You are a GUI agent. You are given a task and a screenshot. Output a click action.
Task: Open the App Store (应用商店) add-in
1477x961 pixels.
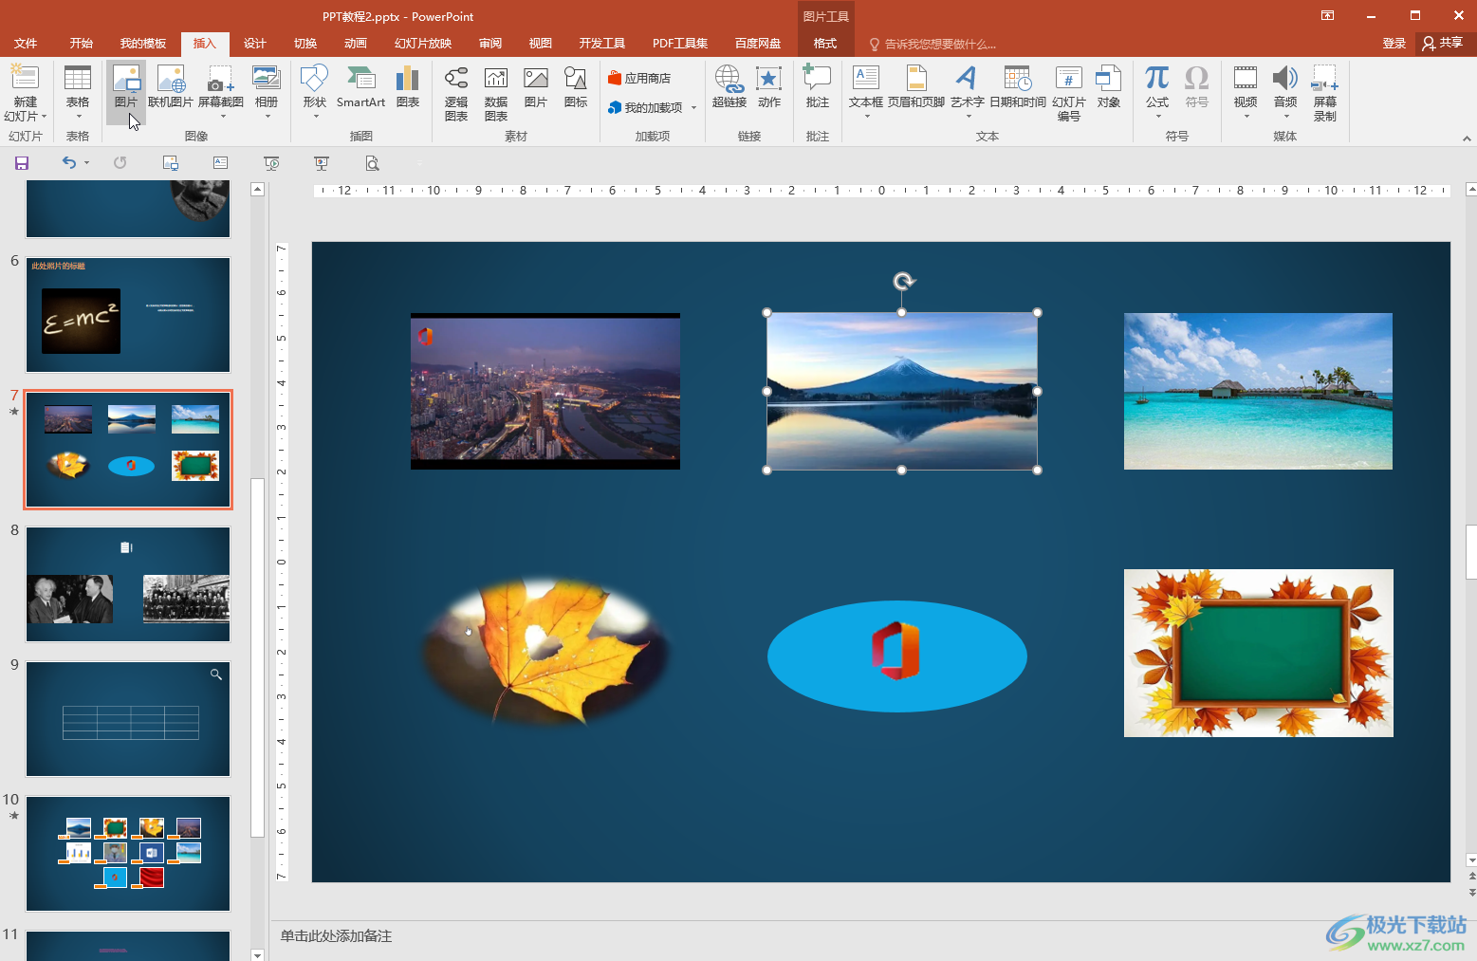click(639, 78)
